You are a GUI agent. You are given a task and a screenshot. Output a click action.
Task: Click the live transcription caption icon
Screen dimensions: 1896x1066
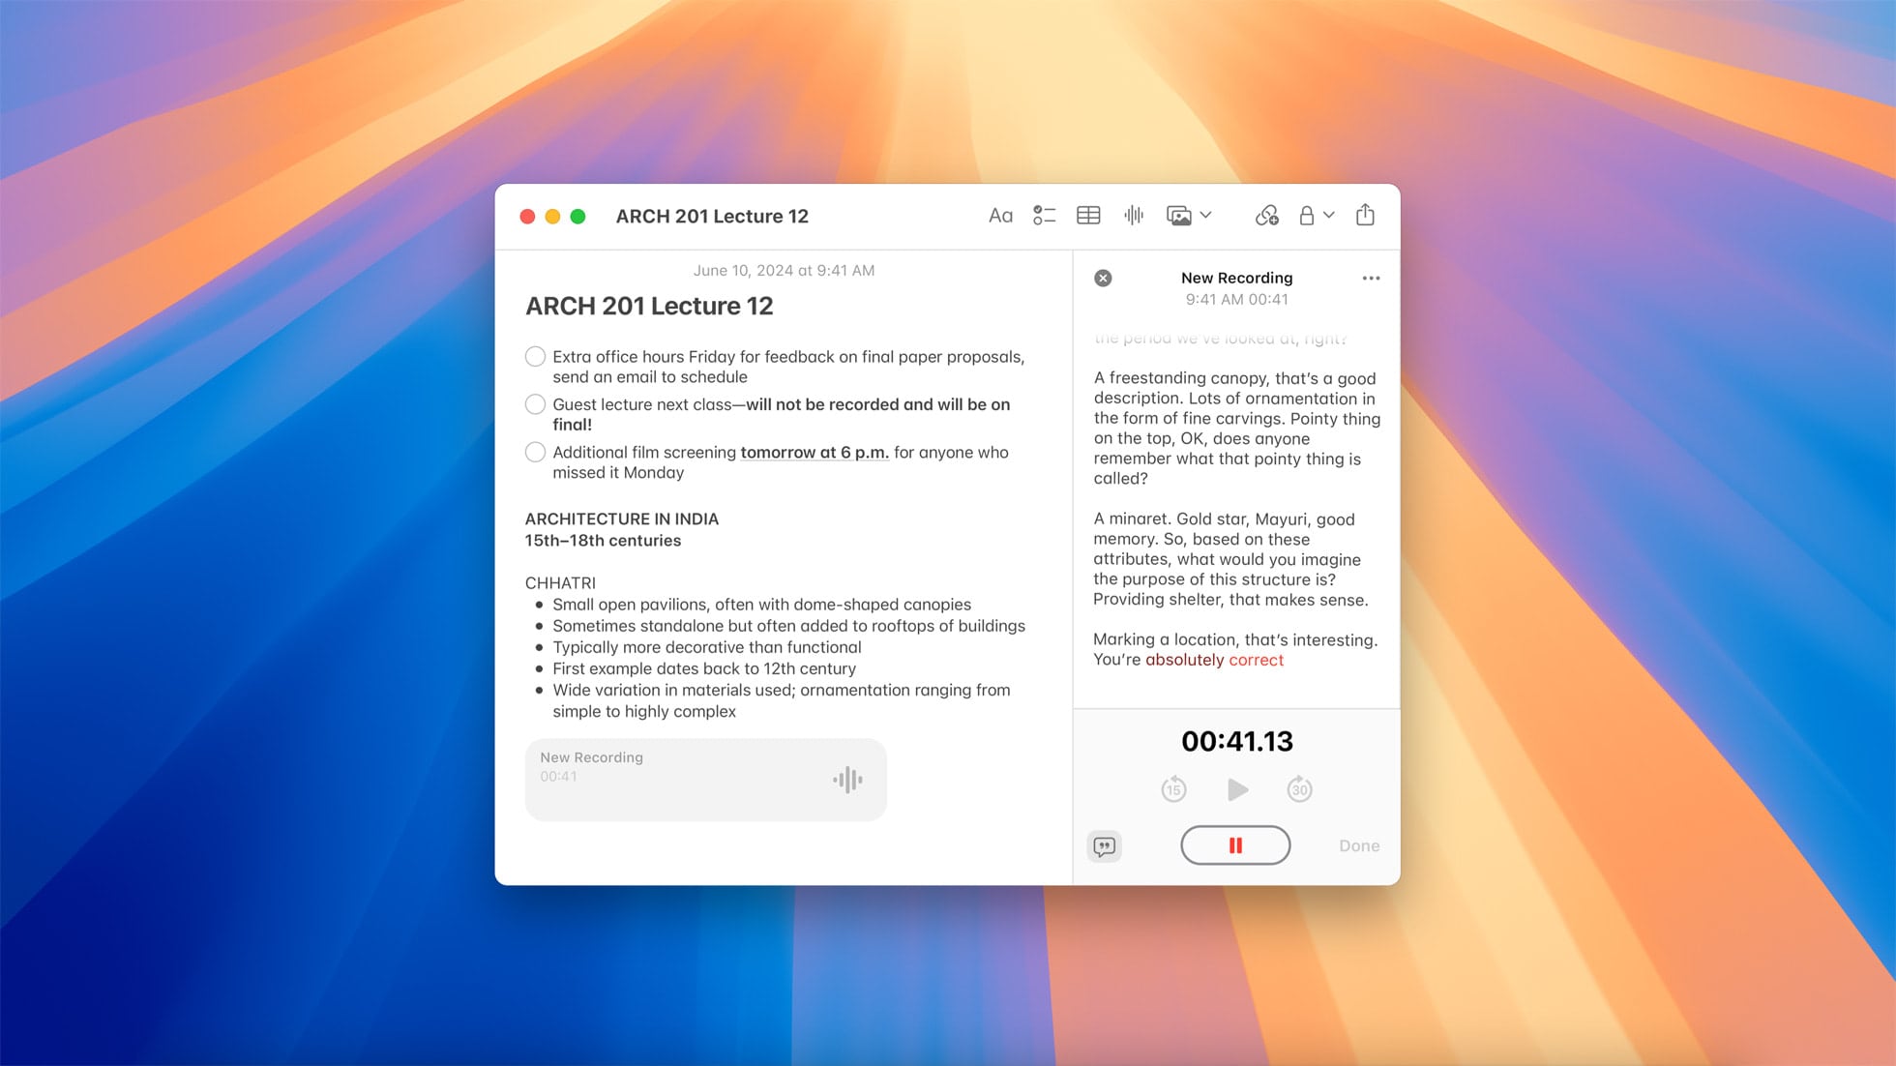click(x=1103, y=844)
